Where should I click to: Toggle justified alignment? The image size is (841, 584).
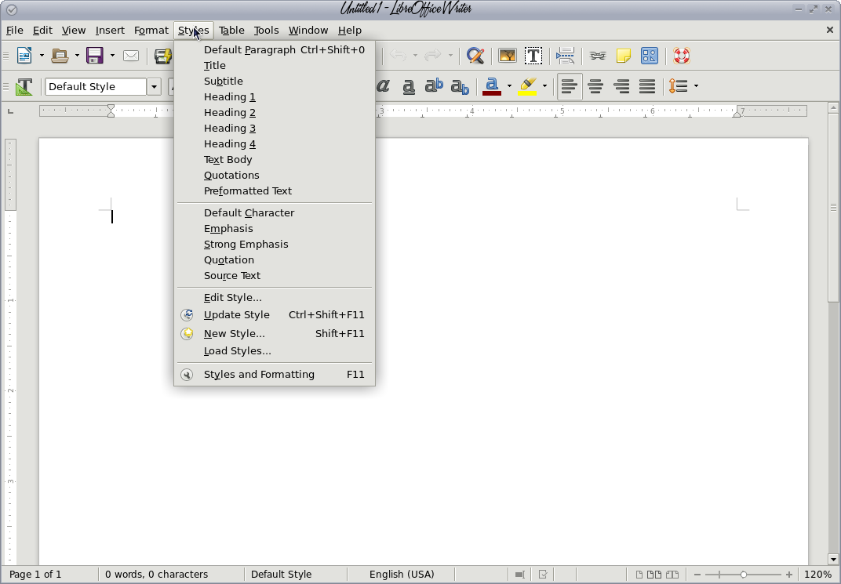point(647,86)
